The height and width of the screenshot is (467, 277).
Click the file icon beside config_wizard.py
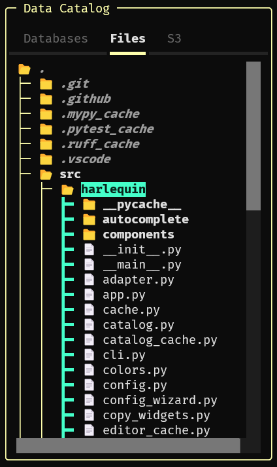pos(89,400)
